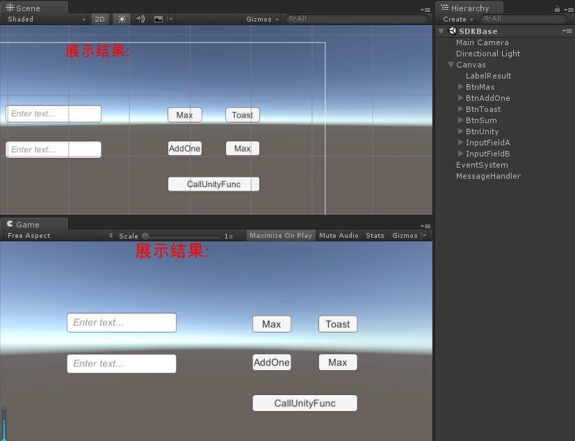
Task: Toggle Maximize On Play
Action: (281, 236)
